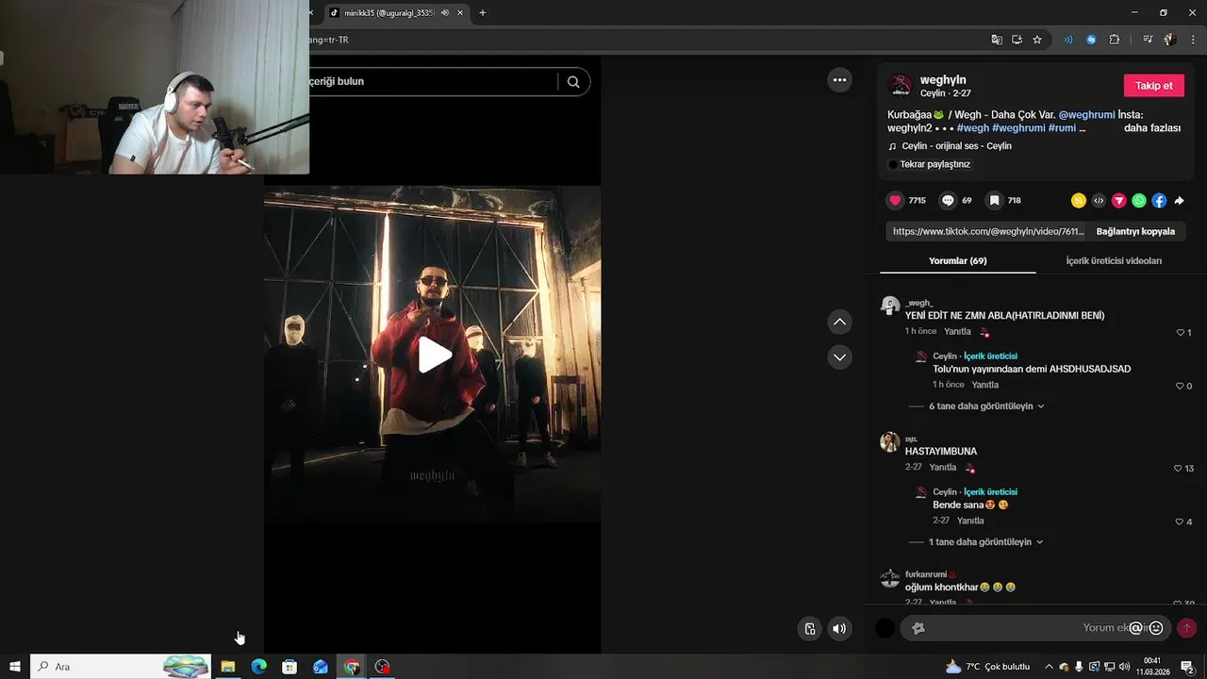Open the three-dots more options menu
This screenshot has height=679, width=1207.
[839, 80]
